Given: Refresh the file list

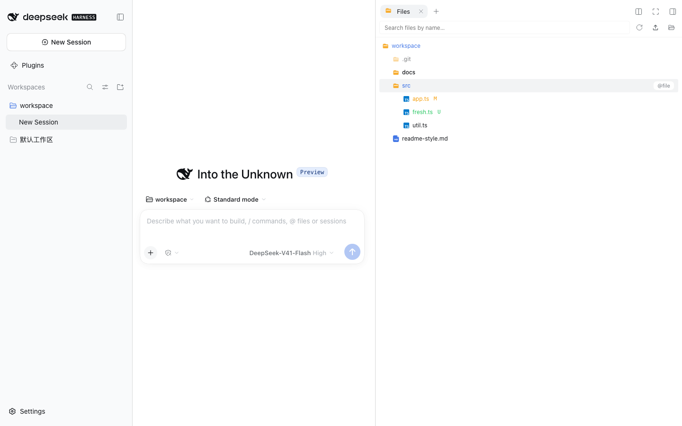Looking at the screenshot, I should 639,27.
